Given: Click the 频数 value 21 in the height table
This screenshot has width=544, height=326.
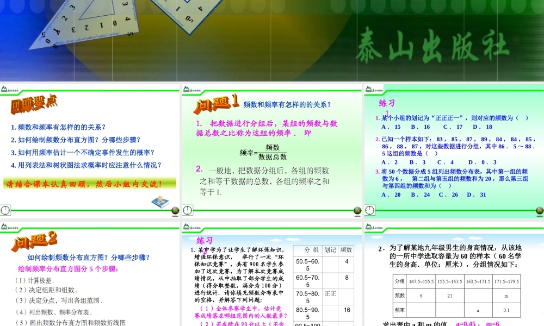Looking at the screenshot, I should point(450,296).
